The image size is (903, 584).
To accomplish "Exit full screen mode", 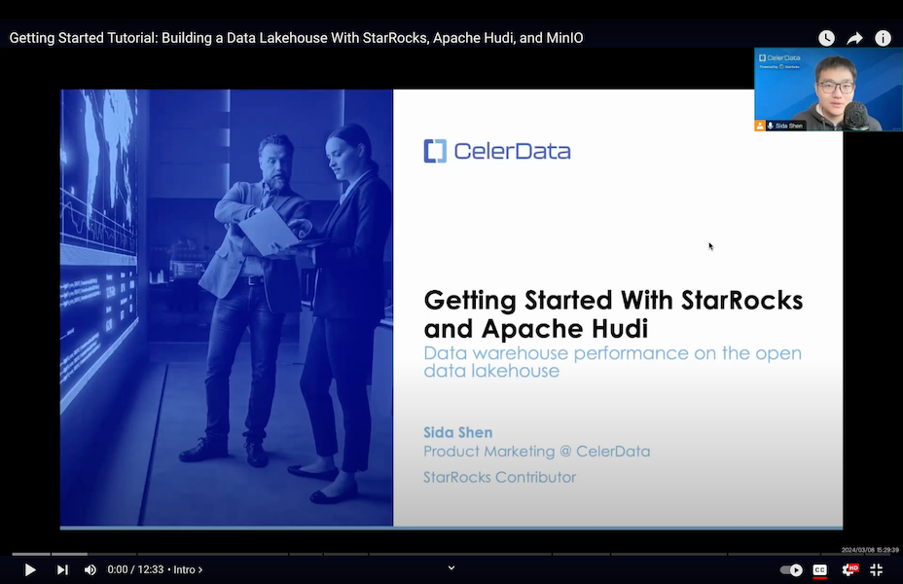I will 877,569.
